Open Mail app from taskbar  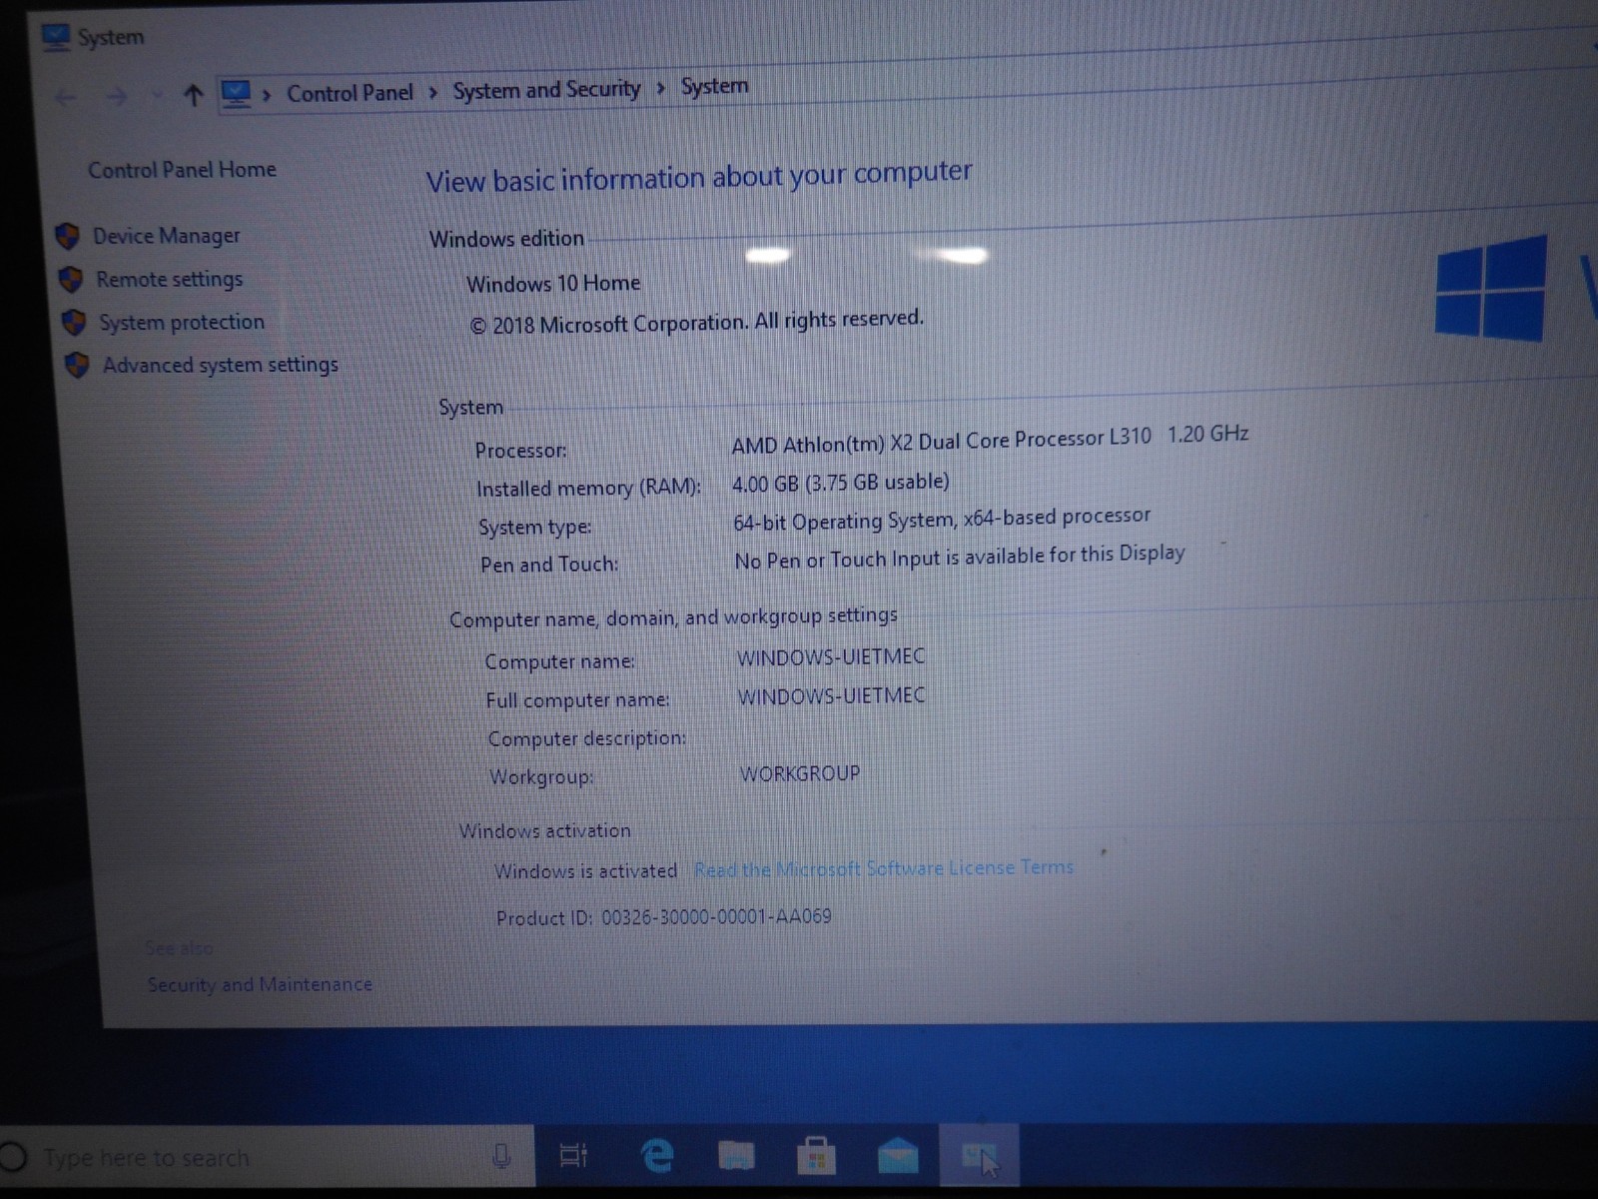click(897, 1156)
